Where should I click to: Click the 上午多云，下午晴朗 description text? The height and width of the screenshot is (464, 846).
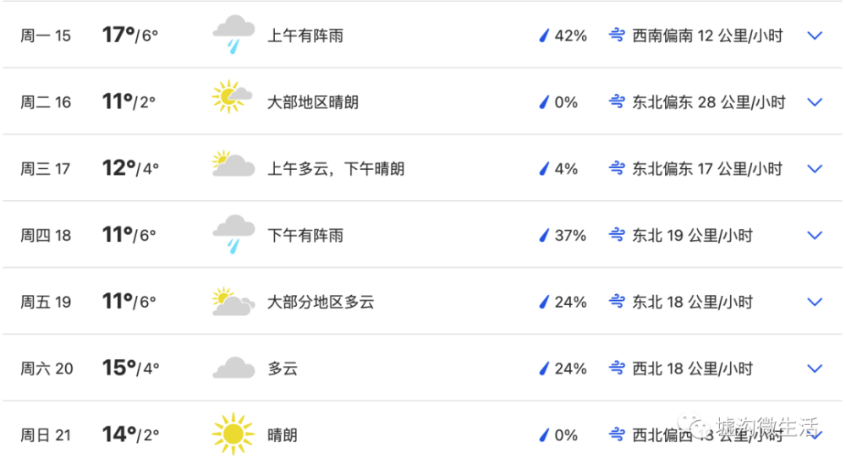(x=336, y=169)
